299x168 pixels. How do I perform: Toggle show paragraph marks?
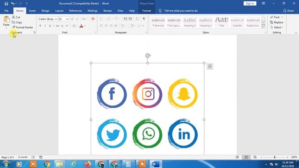[x=144, y=19]
